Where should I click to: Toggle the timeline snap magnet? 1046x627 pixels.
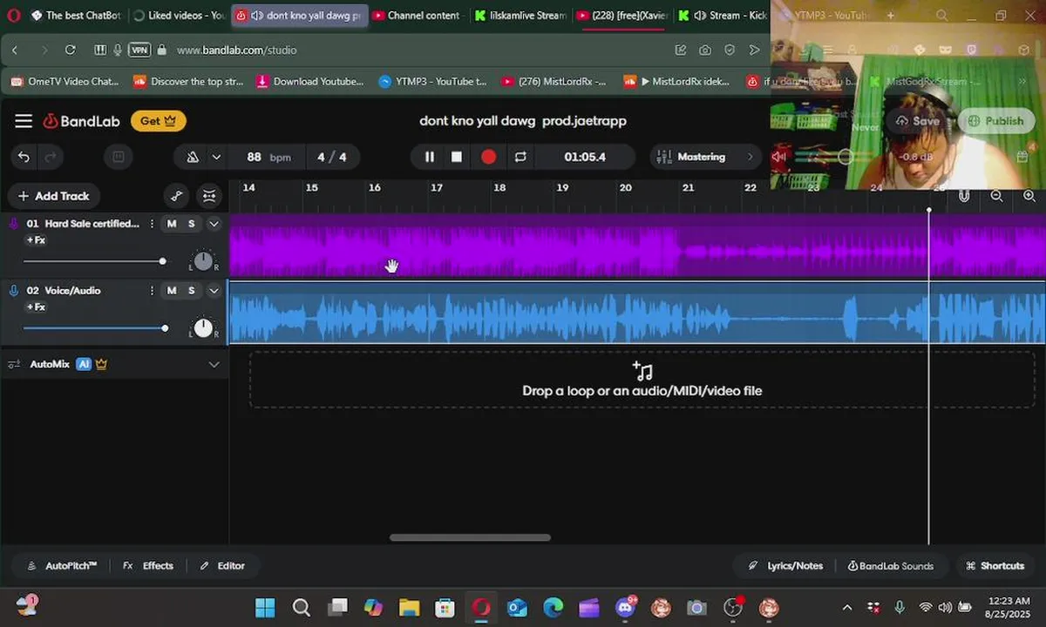[964, 196]
